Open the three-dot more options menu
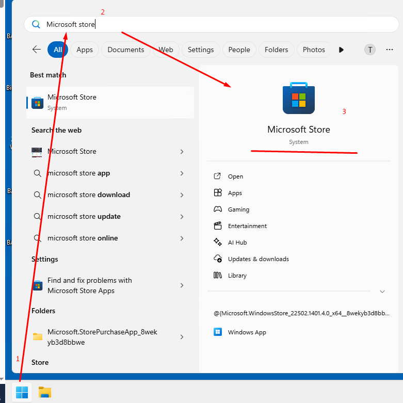 (x=390, y=50)
